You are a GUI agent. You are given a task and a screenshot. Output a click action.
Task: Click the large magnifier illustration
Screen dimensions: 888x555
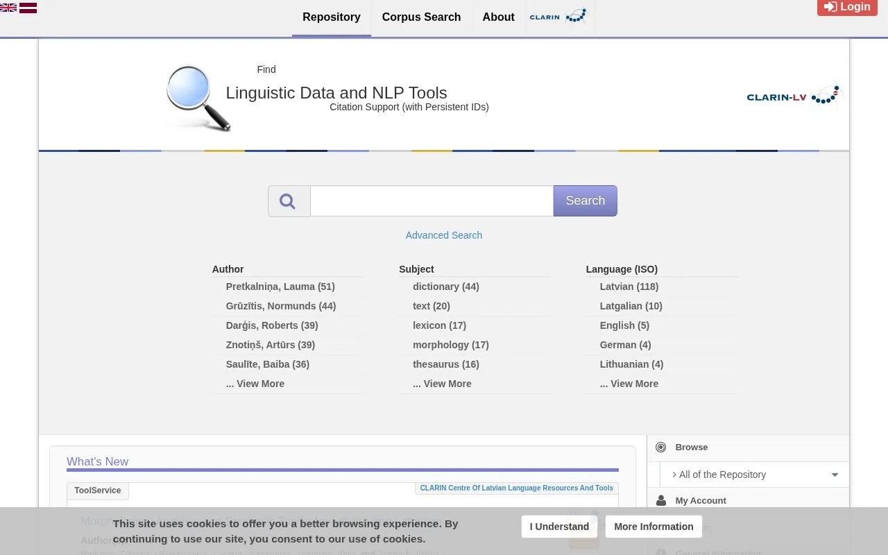(x=198, y=98)
